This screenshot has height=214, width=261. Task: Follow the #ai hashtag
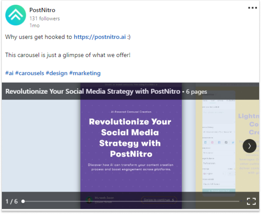coord(9,73)
